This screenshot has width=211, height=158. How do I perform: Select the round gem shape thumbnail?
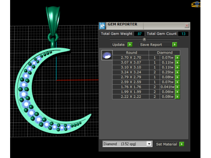tap(107, 55)
